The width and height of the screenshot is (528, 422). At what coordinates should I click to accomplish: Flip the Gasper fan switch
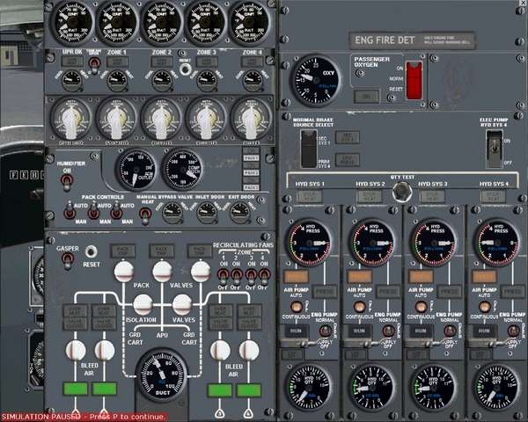pos(66,263)
